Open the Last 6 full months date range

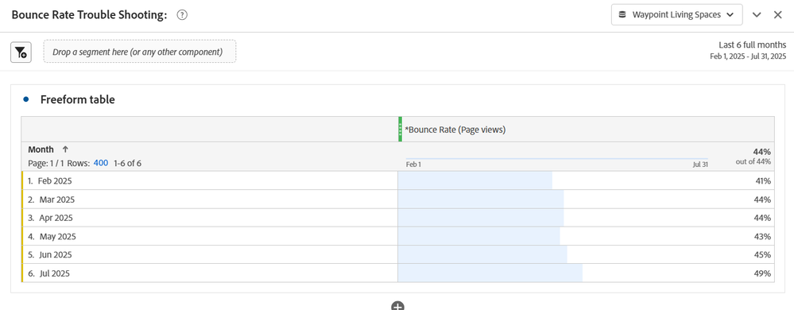748,50
